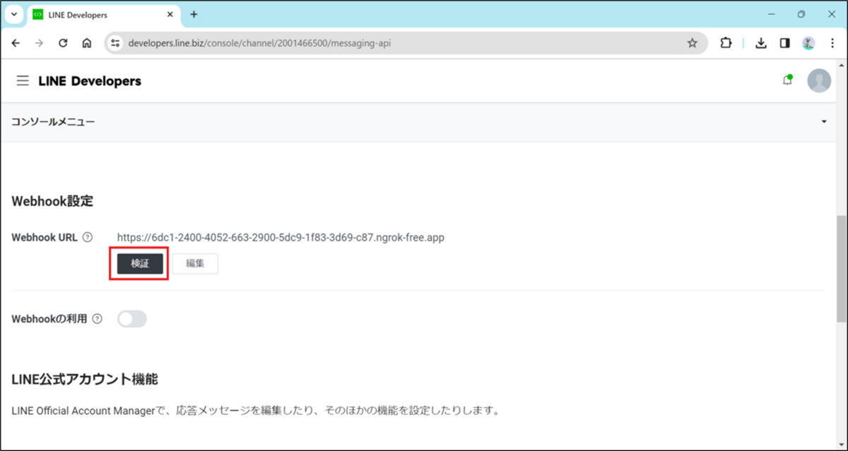
Task: Select the ngrok-free.app Webhook URL text
Action: (x=281, y=237)
